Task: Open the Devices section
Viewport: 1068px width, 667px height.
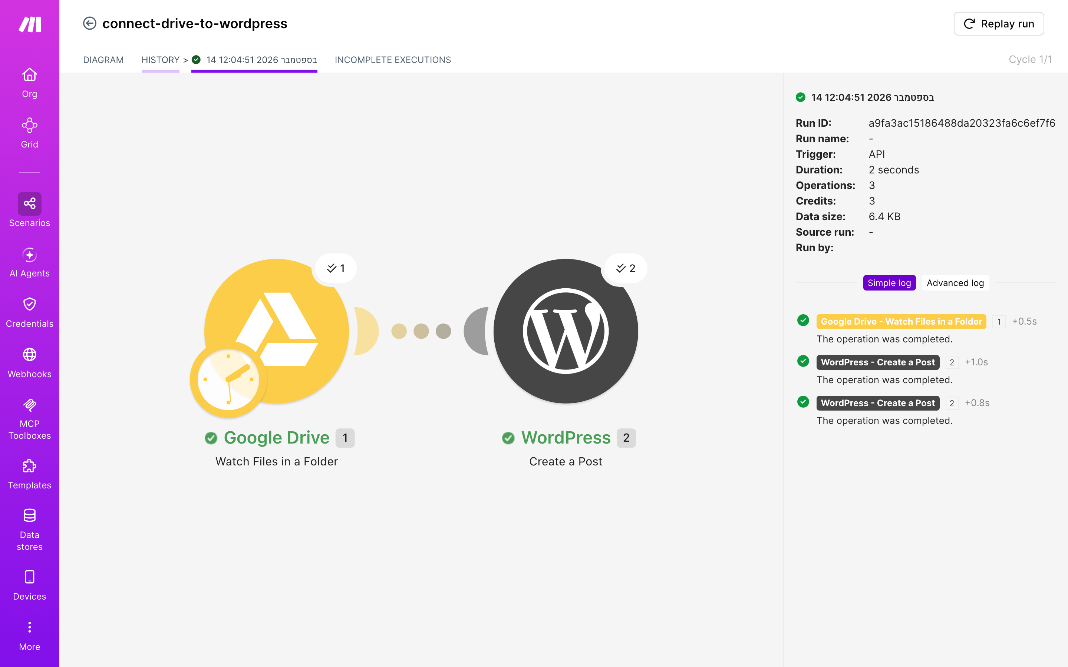Action: pyautogui.click(x=30, y=585)
